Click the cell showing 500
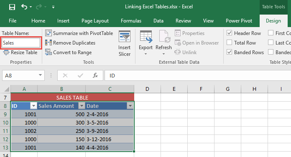Viewport: 291px width, 157px height. point(61,114)
